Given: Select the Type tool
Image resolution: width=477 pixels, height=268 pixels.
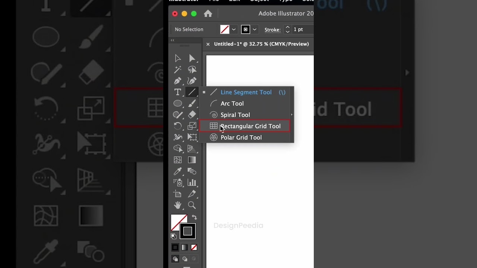Looking at the screenshot, I should [178, 92].
